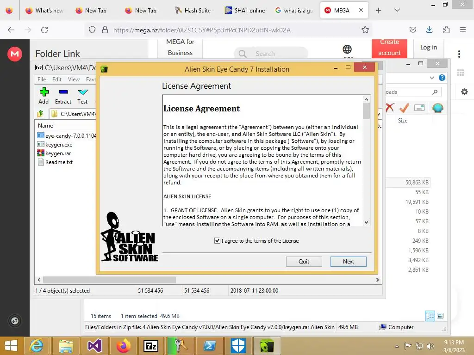Click the MEGA grid view icon
474x355 pixels.
[x=461, y=73]
